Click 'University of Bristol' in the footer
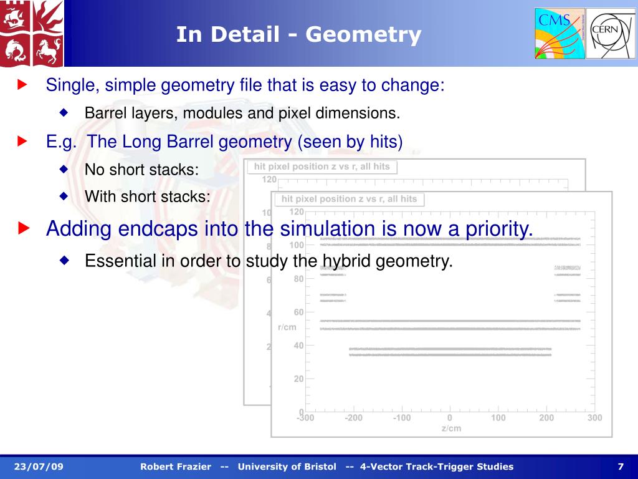This screenshot has height=479, width=638. 287,467
